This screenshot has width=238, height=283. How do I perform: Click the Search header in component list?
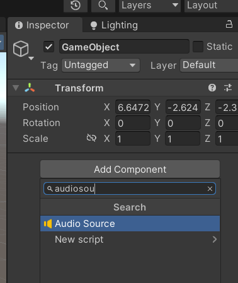tap(130, 207)
